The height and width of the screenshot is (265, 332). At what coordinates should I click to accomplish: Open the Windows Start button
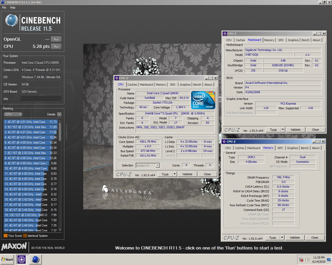click(x=7, y=259)
